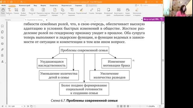
Task: Click the Reverse order (Обратный порядок) icon
Action: (x=55, y=10)
